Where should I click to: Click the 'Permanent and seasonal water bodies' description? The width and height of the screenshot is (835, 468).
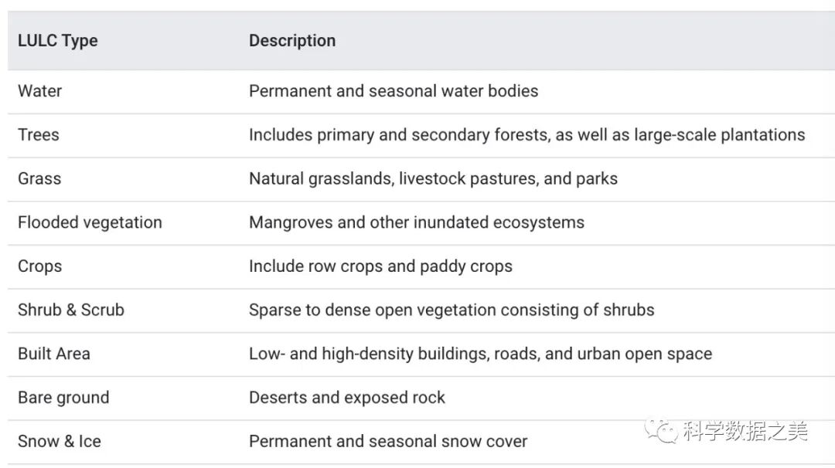point(394,91)
